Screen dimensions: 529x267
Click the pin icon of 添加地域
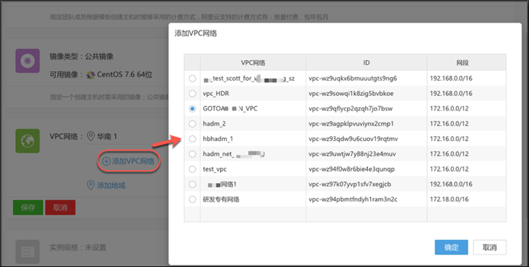pos(91,185)
